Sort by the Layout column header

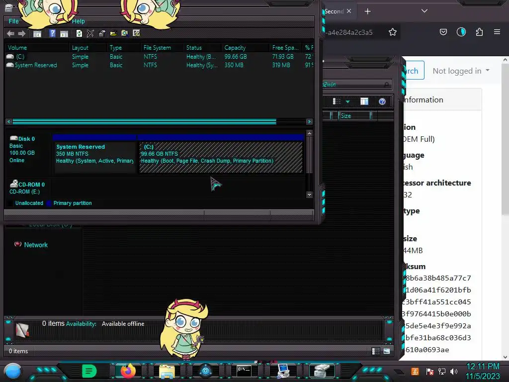tap(88, 47)
